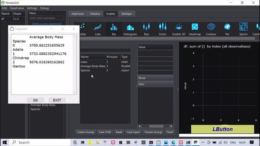Switch to the DataFrame tab
This screenshot has height=146, width=260.
click(78, 14)
